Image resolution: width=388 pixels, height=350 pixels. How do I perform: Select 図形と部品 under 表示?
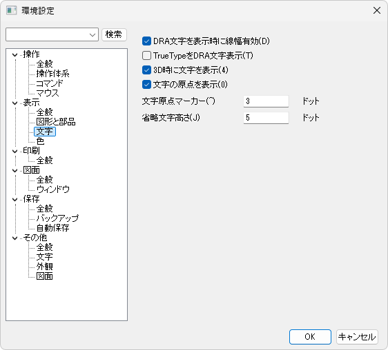[x=56, y=122]
